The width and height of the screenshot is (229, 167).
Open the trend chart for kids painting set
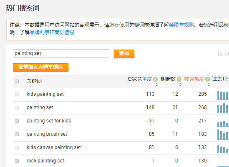(x=223, y=95)
